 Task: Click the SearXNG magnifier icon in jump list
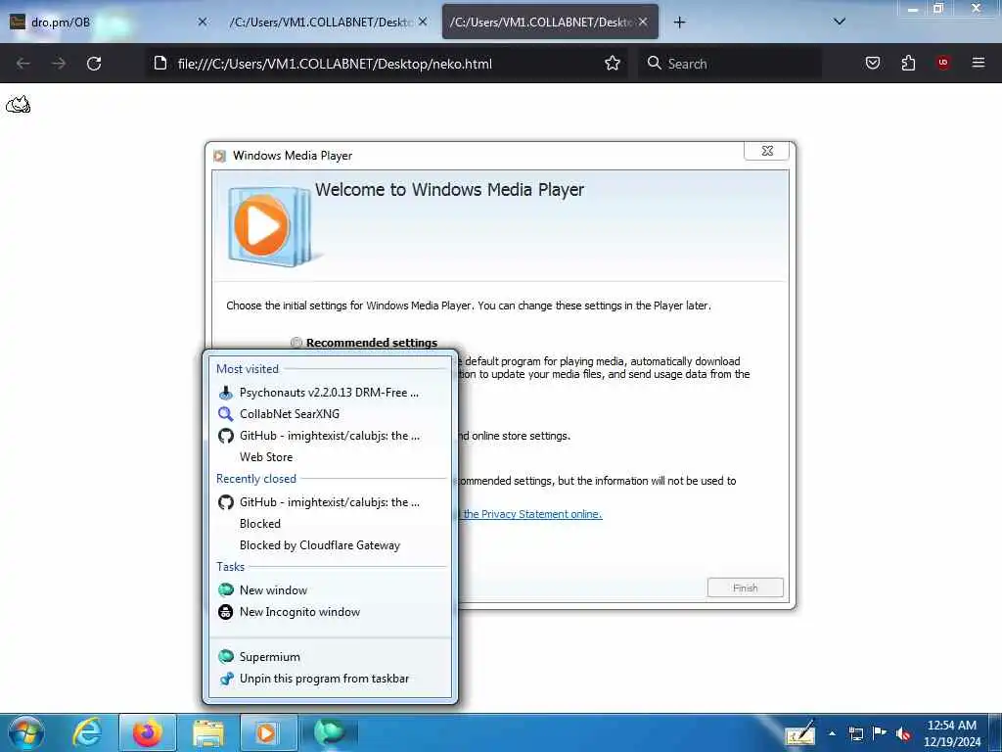(x=226, y=414)
